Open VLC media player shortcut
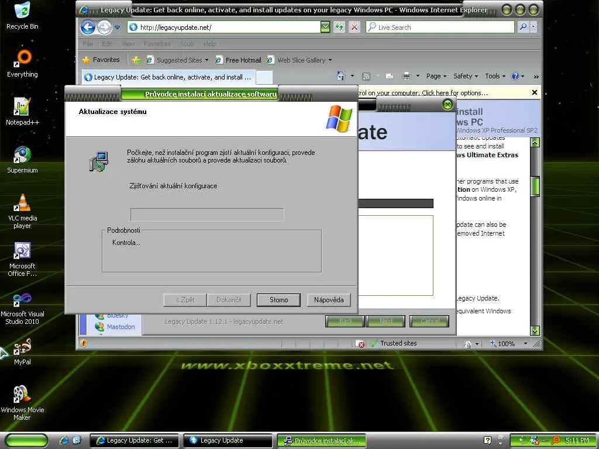 click(22, 211)
